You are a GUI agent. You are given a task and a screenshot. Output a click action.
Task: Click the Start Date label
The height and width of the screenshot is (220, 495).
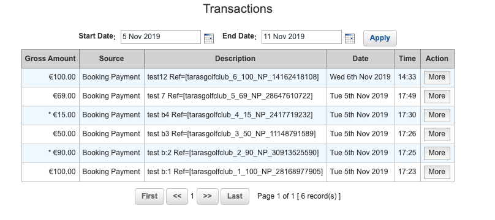tap(97, 37)
